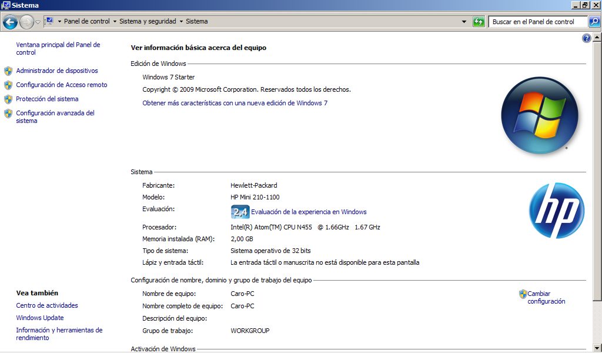Image resolution: width=602 pixels, height=353 pixels.
Task: Click the 2,4 experience index score badge
Action: (240, 212)
